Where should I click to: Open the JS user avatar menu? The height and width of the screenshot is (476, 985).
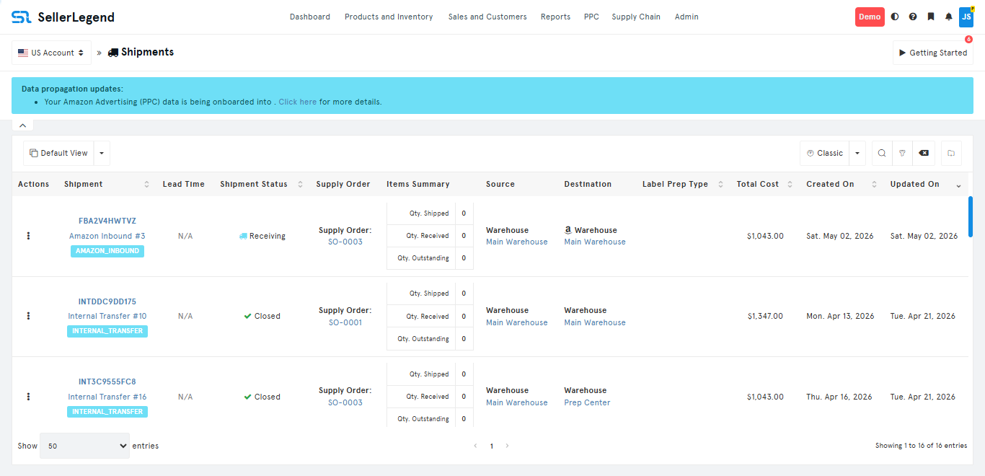[x=966, y=17]
